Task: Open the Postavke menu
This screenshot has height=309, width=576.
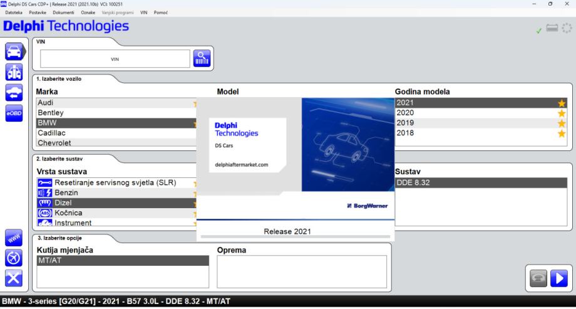Action: [x=39, y=13]
